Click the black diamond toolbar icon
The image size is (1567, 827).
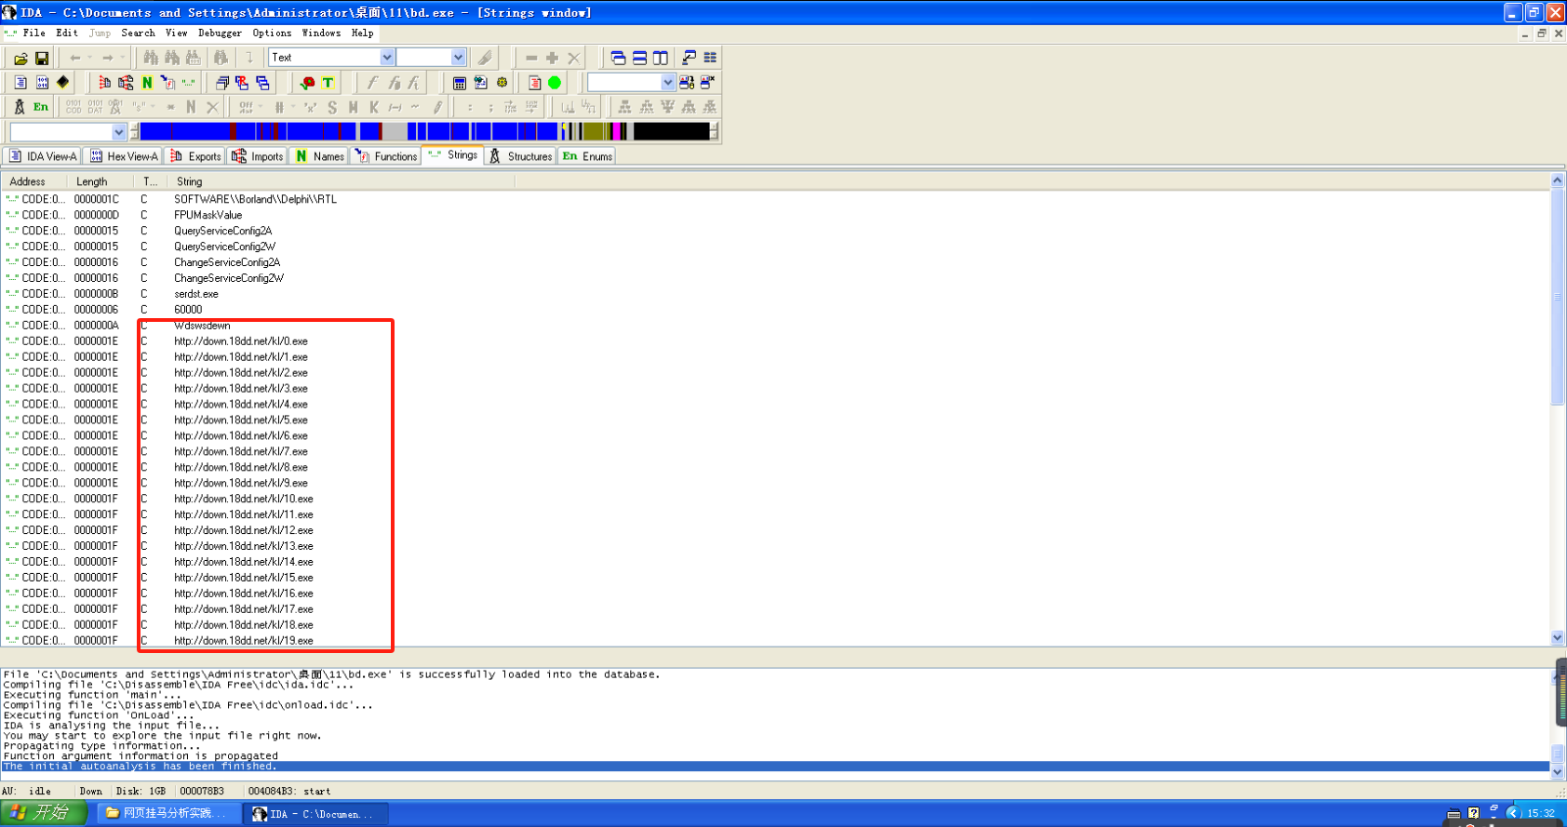(63, 83)
